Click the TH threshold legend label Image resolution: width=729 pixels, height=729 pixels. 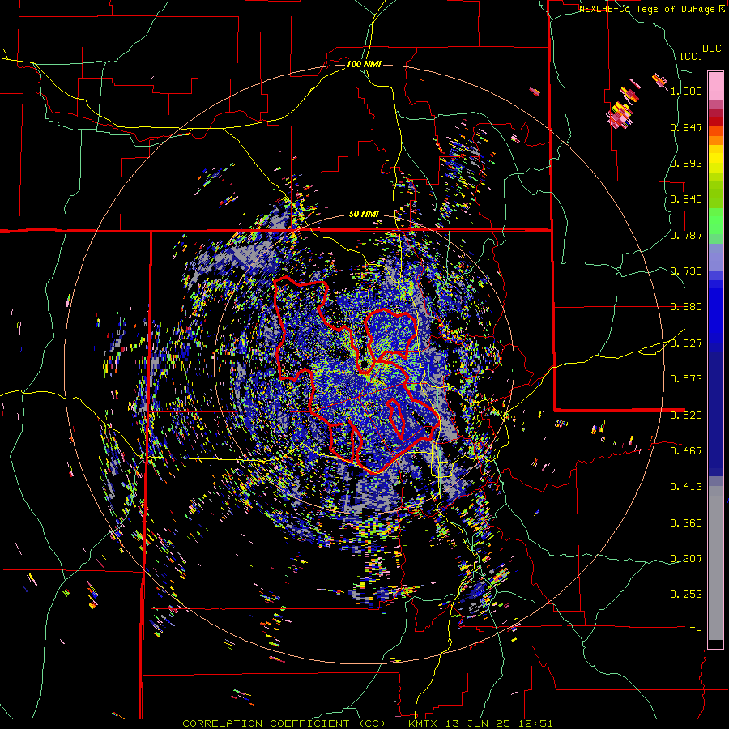pos(696,631)
